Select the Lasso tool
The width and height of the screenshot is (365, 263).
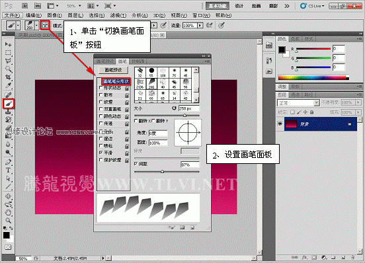pyautogui.click(x=8, y=61)
